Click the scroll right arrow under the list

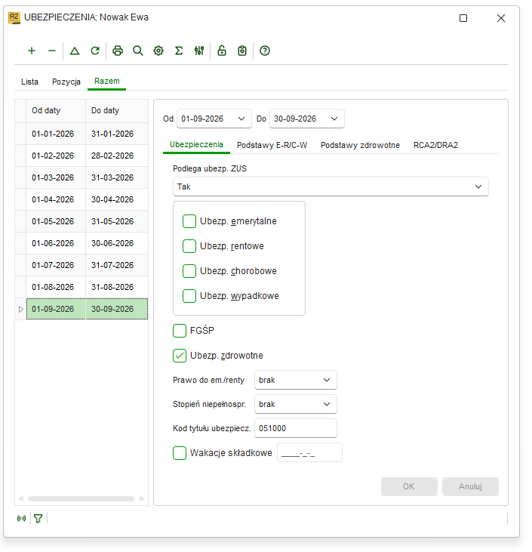pyautogui.click(x=142, y=499)
